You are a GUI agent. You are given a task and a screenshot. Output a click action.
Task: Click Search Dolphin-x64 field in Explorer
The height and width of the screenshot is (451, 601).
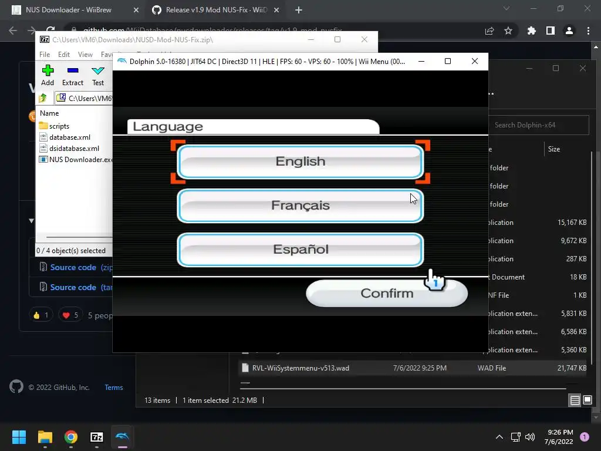click(539, 125)
